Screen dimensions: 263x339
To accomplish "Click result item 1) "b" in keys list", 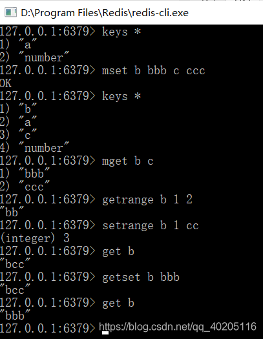I will 18,109.
